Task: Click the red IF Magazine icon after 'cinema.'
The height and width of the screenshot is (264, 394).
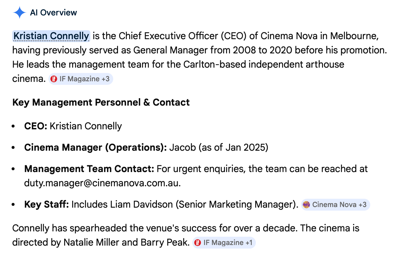Action: [x=54, y=79]
